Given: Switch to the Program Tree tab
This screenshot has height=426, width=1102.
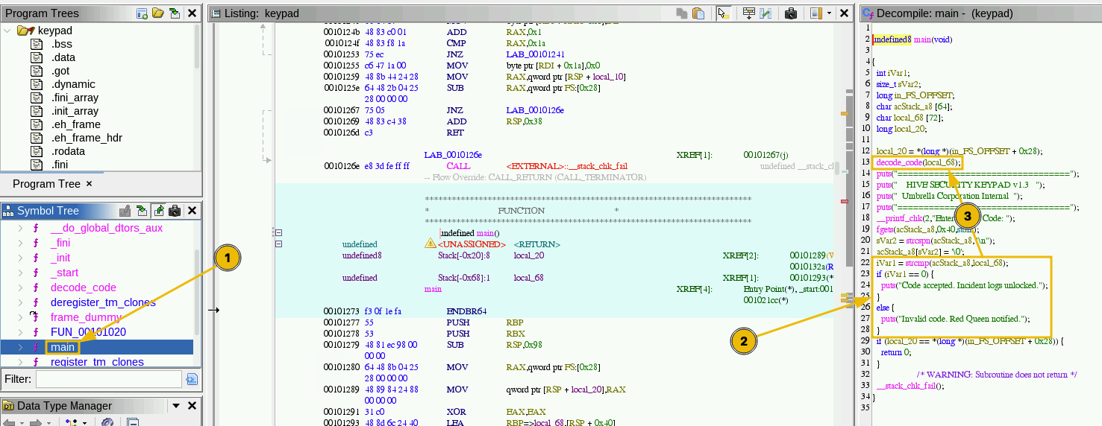Looking at the screenshot, I should click(x=46, y=184).
